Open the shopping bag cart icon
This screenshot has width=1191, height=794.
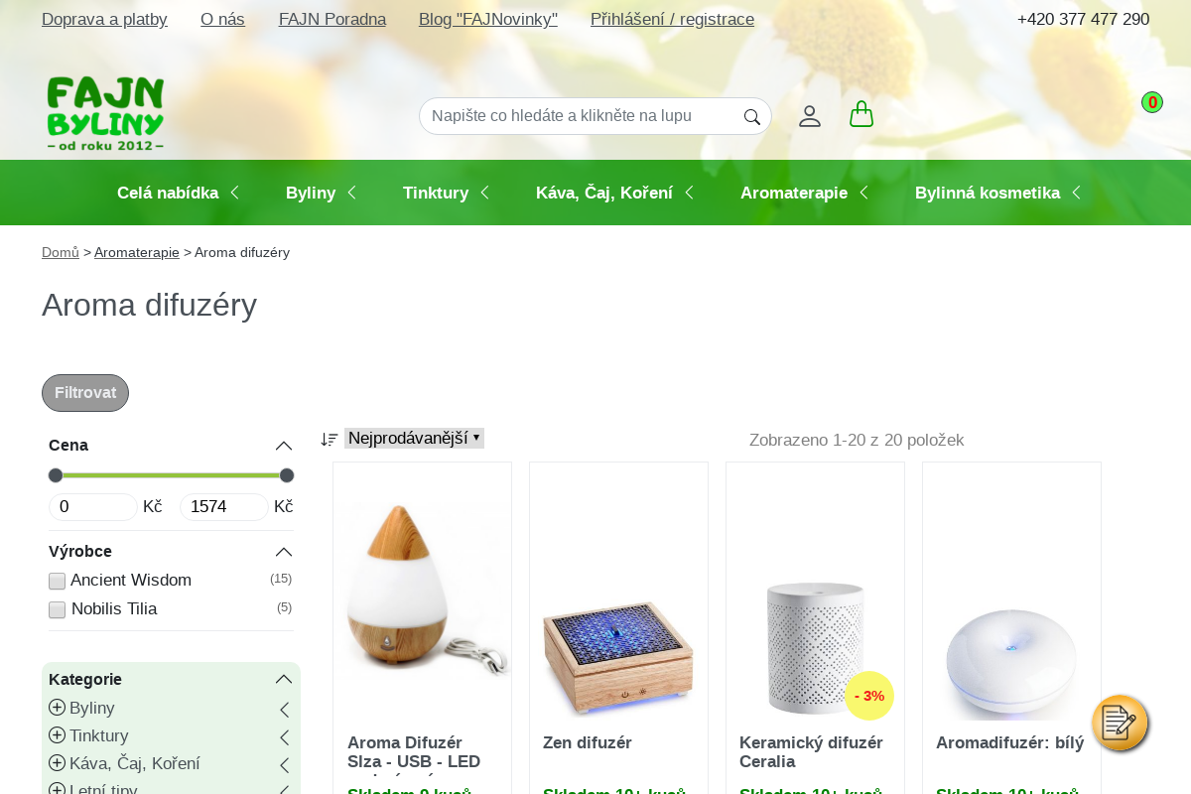pyautogui.click(x=861, y=114)
